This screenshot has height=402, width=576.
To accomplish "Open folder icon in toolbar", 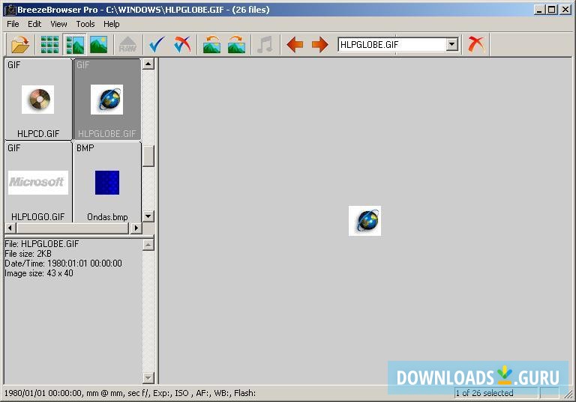I will (x=20, y=44).
